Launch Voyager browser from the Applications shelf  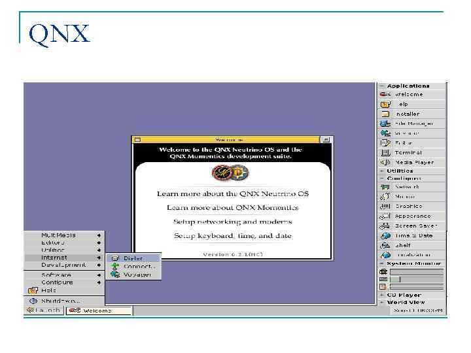pyautogui.click(x=411, y=133)
